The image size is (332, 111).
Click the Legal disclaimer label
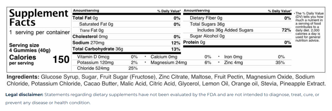point(24,95)
